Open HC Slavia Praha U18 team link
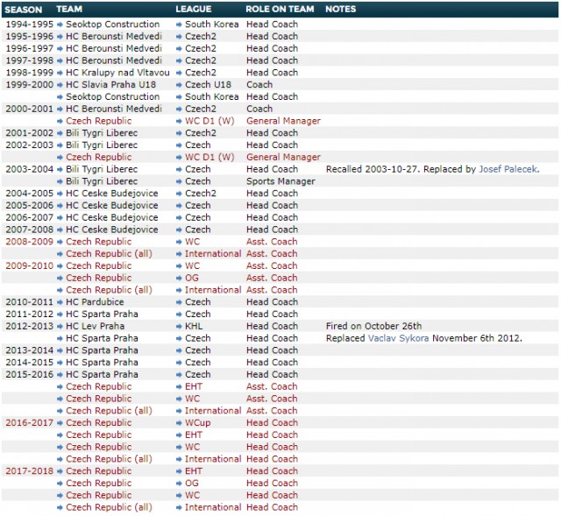 click(111, 85)
